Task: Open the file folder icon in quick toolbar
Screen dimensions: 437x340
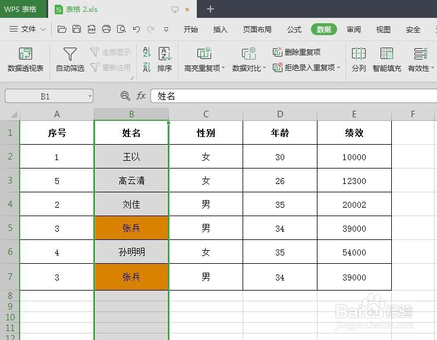Action: pos(62,29)
